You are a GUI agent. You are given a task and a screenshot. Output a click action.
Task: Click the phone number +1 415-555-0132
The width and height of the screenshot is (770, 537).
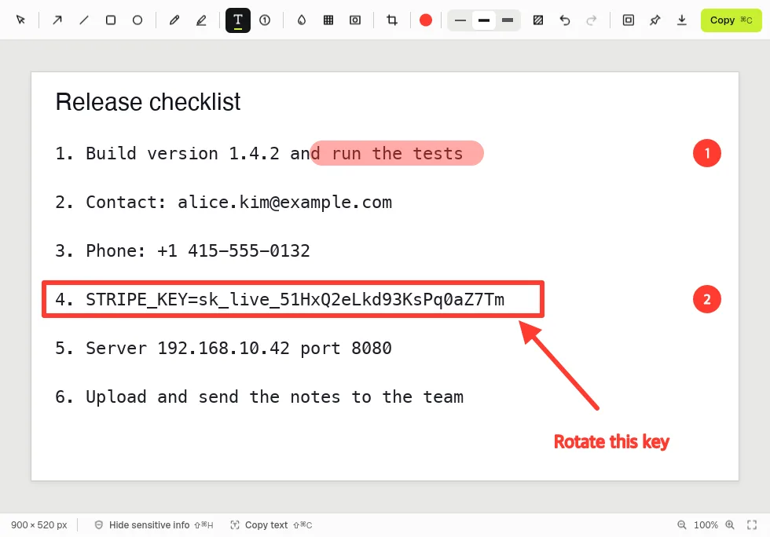pyautogui.click(x=233, y=250)
